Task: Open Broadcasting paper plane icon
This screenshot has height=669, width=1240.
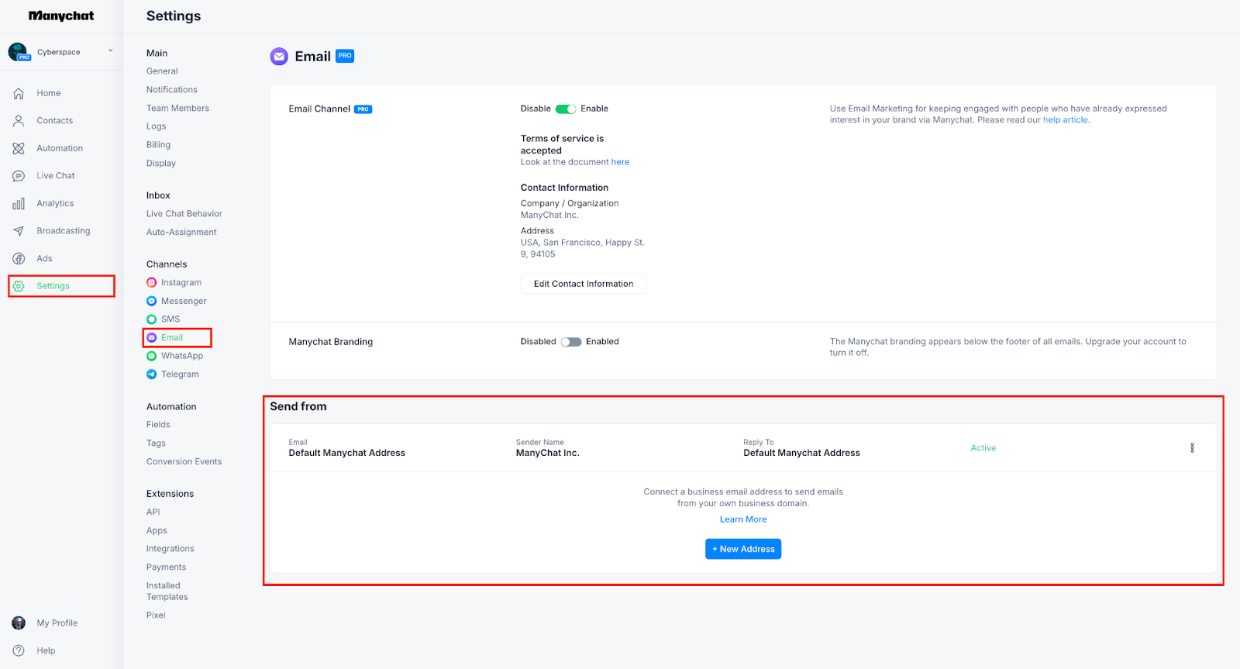Action: point(19,231)
